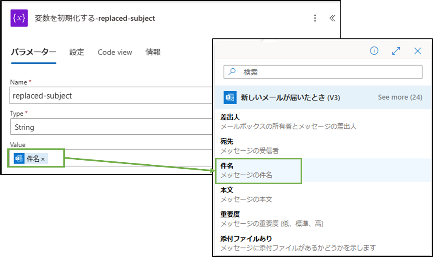This screenshot has width=433, height=257.
Task: Open info icon in dynamic content popup
Action: [374, 51]
